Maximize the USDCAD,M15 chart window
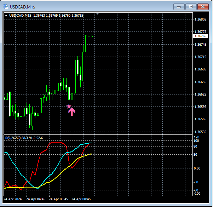This screenshot has width=213, height=207. 191,7
